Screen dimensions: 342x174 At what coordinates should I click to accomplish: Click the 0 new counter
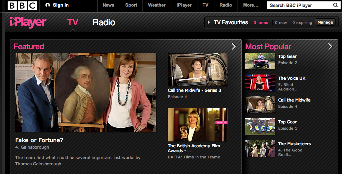[281, 23]
